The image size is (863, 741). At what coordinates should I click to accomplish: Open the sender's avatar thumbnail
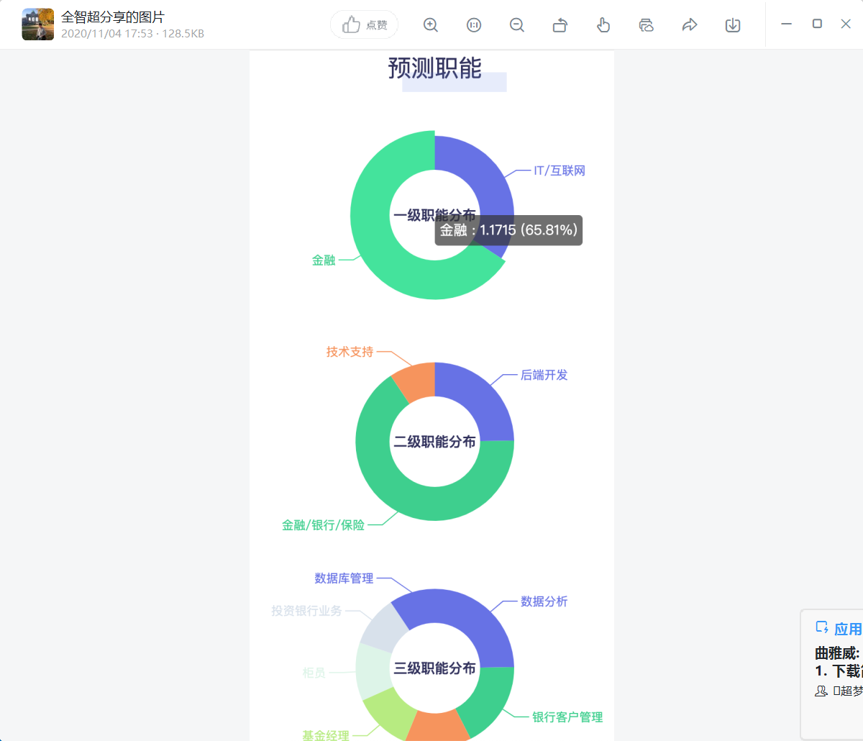38,24
